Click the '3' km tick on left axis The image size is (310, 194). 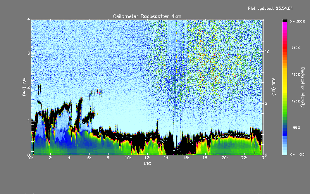(x=29, y=53)
